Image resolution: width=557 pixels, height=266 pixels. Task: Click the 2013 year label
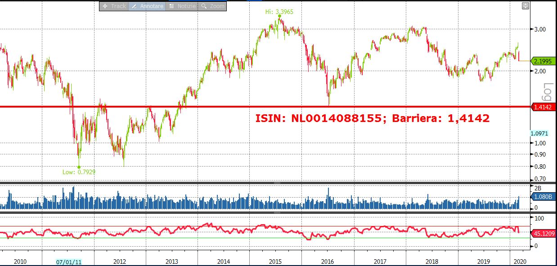171,261
